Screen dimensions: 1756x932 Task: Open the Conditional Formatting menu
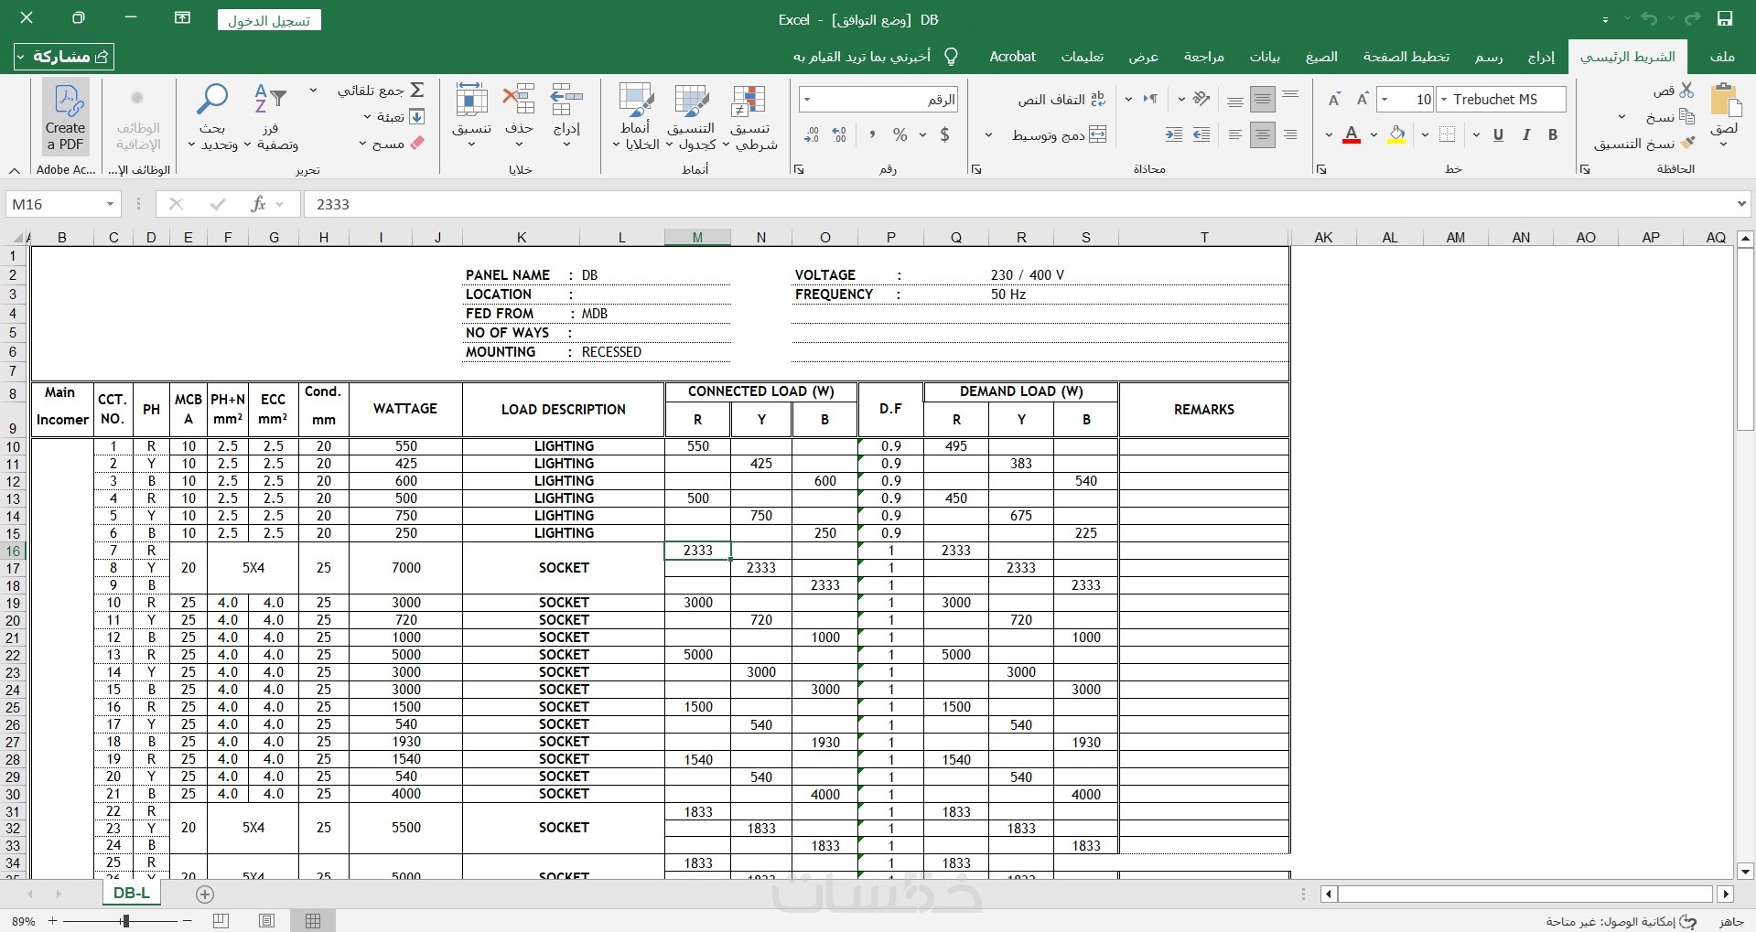(749, 118)
